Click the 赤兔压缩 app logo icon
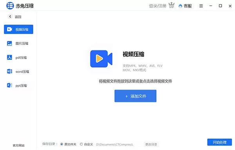235x150 pixels. (10, 6)
